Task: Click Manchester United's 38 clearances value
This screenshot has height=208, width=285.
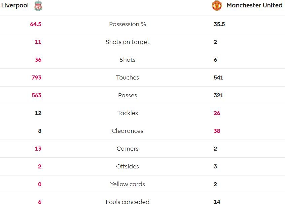Action: 217,131
